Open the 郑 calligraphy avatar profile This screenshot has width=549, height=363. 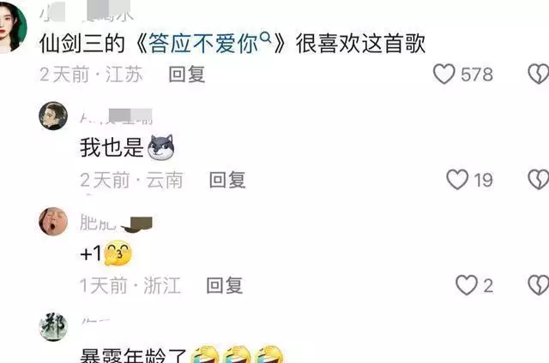(x=53, y=327)
